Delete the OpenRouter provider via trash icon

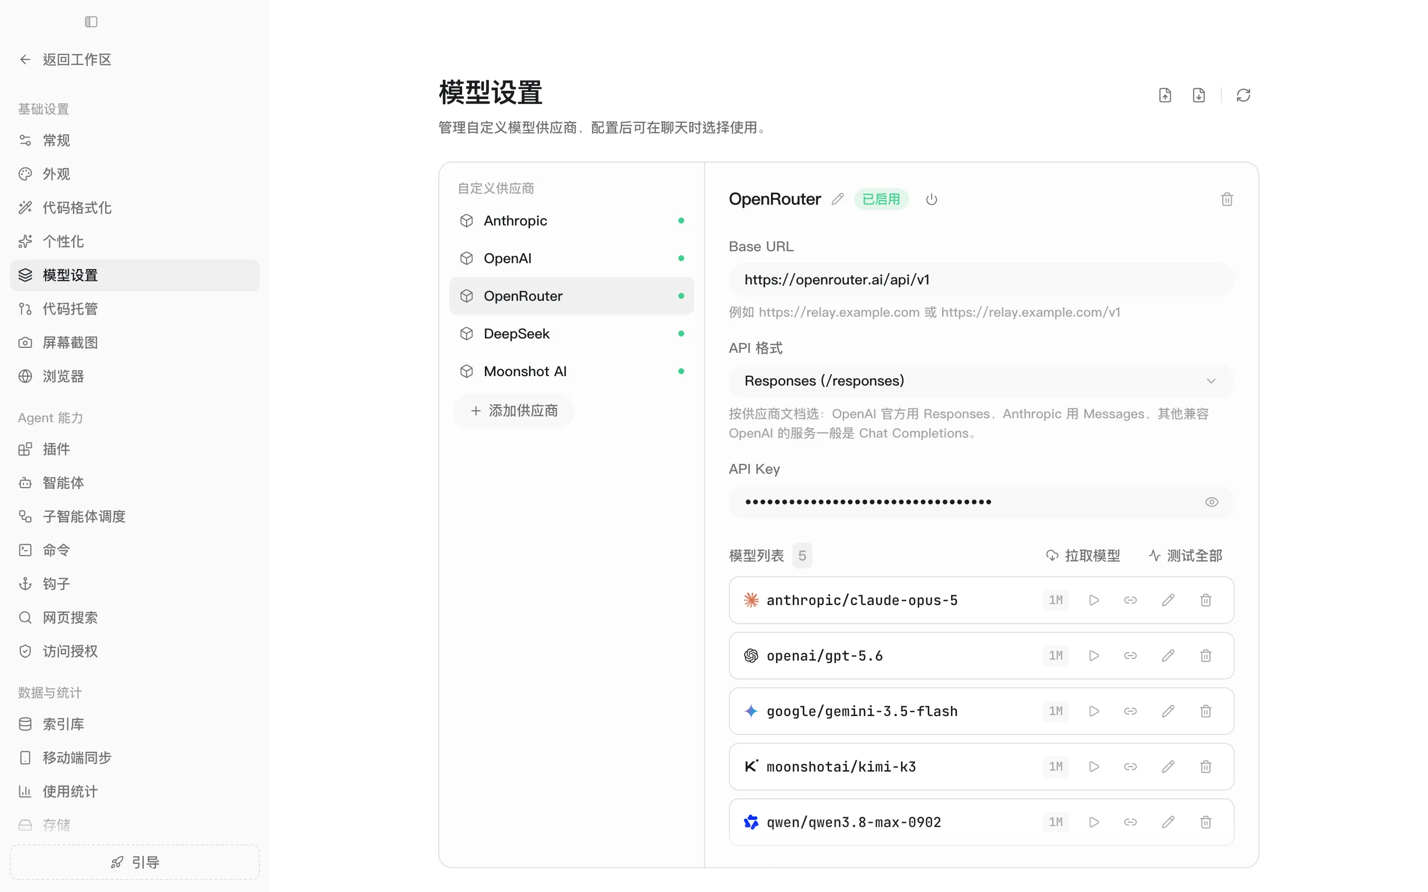[x=1227, y=199]
